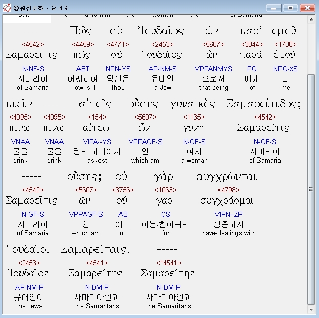Click the Greek word αἰτεῖς
The width and height of the screenshot is (319, 318).
95,104
